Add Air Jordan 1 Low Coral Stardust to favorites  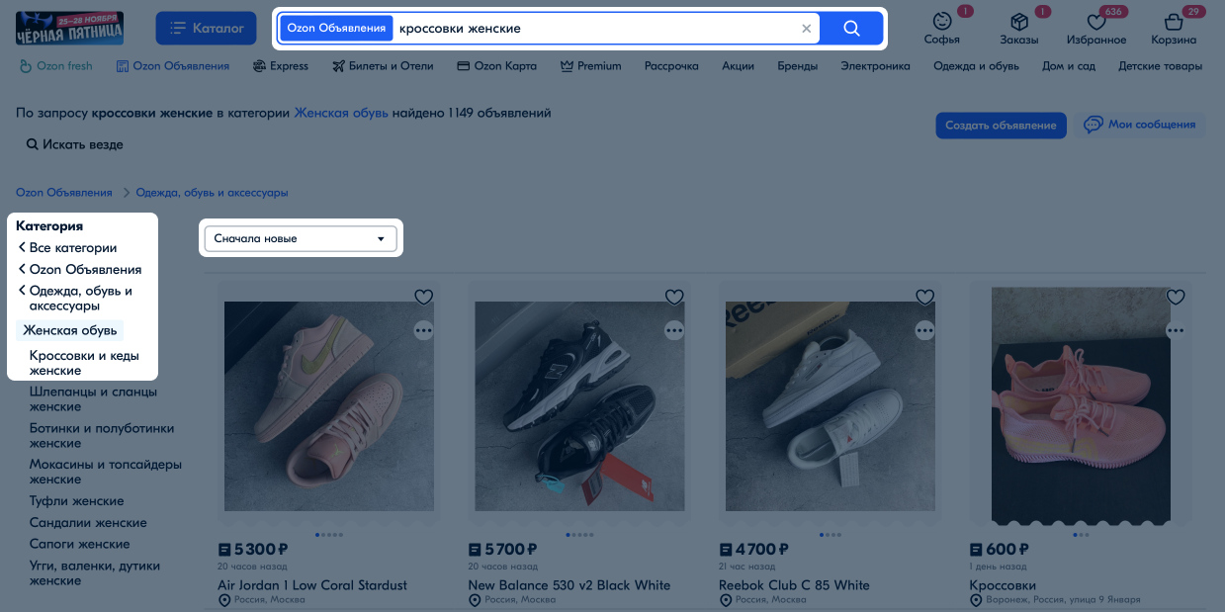click(x=424, y=297)
